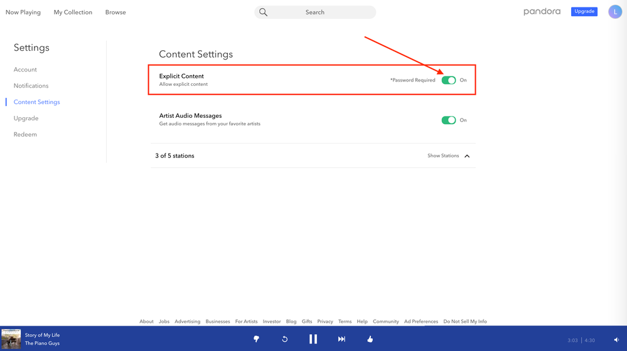This screenshot has height=351, width=627.
Task: Open the Ad Preferences footer link
Action: point(421,322)
